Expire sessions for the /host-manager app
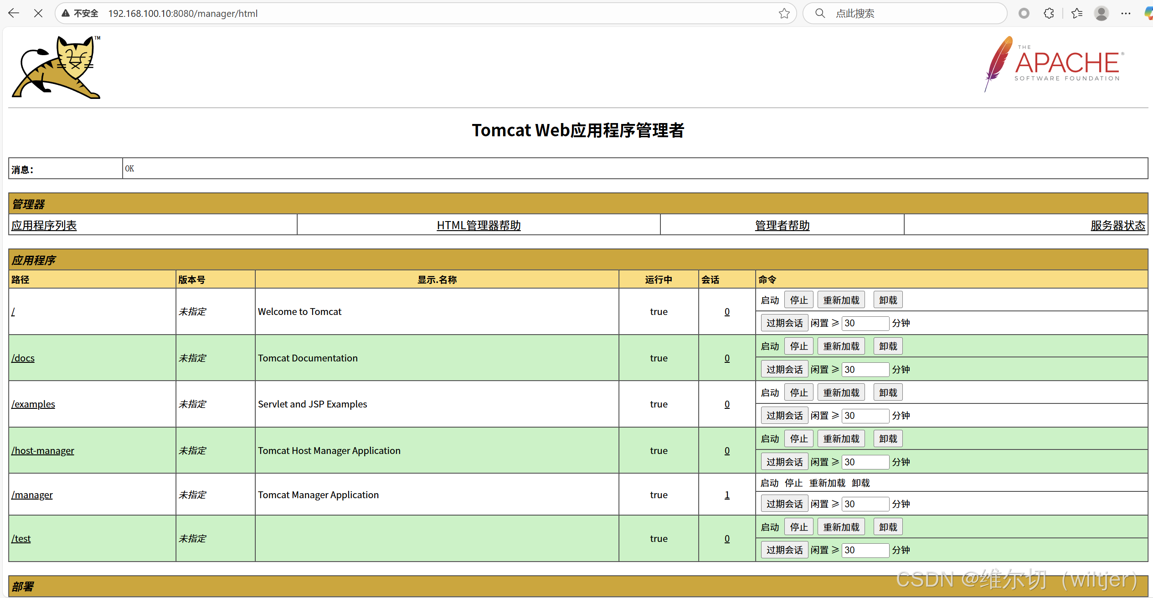Image resolution: width=1153 pixels, height=598 pixels. (784, 462)
